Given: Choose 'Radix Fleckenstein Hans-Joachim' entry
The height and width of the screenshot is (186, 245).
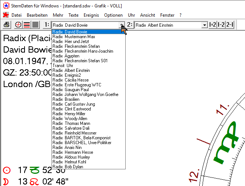Looking at the screenshot, I should click(x=88, y=51).
